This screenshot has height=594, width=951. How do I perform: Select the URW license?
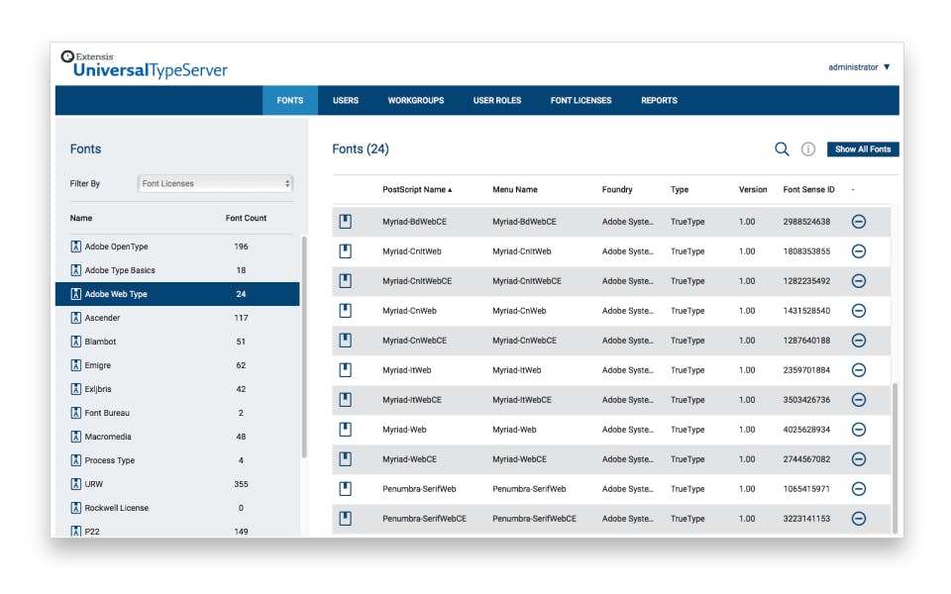[177, 484]
